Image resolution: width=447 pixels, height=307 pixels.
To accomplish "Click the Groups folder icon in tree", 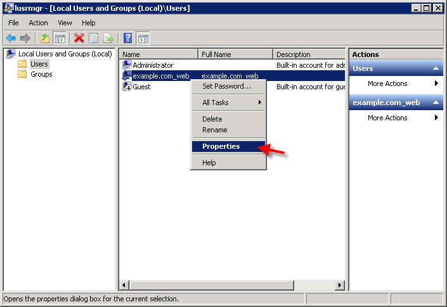I will click(x=22, y=74).
